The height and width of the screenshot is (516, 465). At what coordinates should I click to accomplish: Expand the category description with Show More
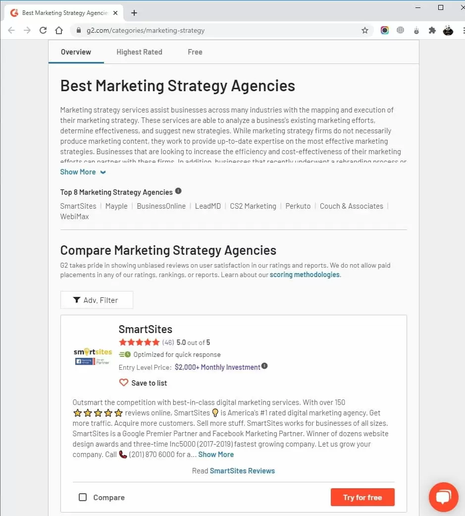(78, 172)
